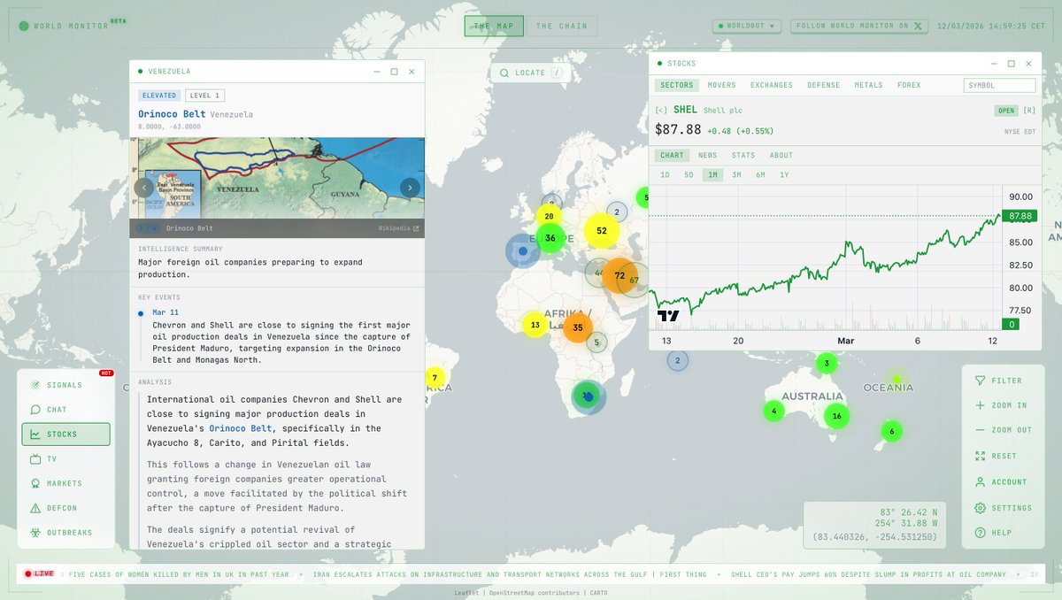Click the [<] back button beside SHEL
Screen dimensions: 1062x600
click(661, 111)
